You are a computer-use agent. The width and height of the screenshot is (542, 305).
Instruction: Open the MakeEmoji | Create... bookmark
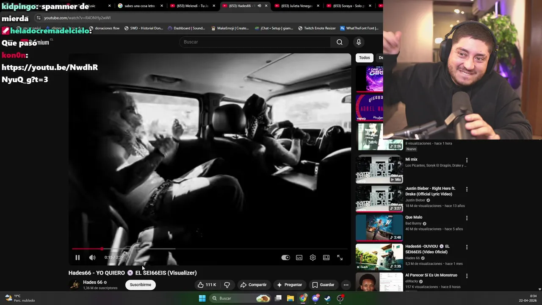click(230, 28)
